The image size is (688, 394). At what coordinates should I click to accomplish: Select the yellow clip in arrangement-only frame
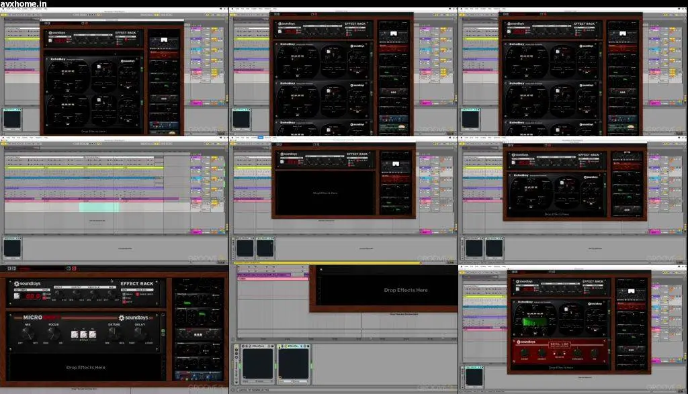tap(83, 167)
